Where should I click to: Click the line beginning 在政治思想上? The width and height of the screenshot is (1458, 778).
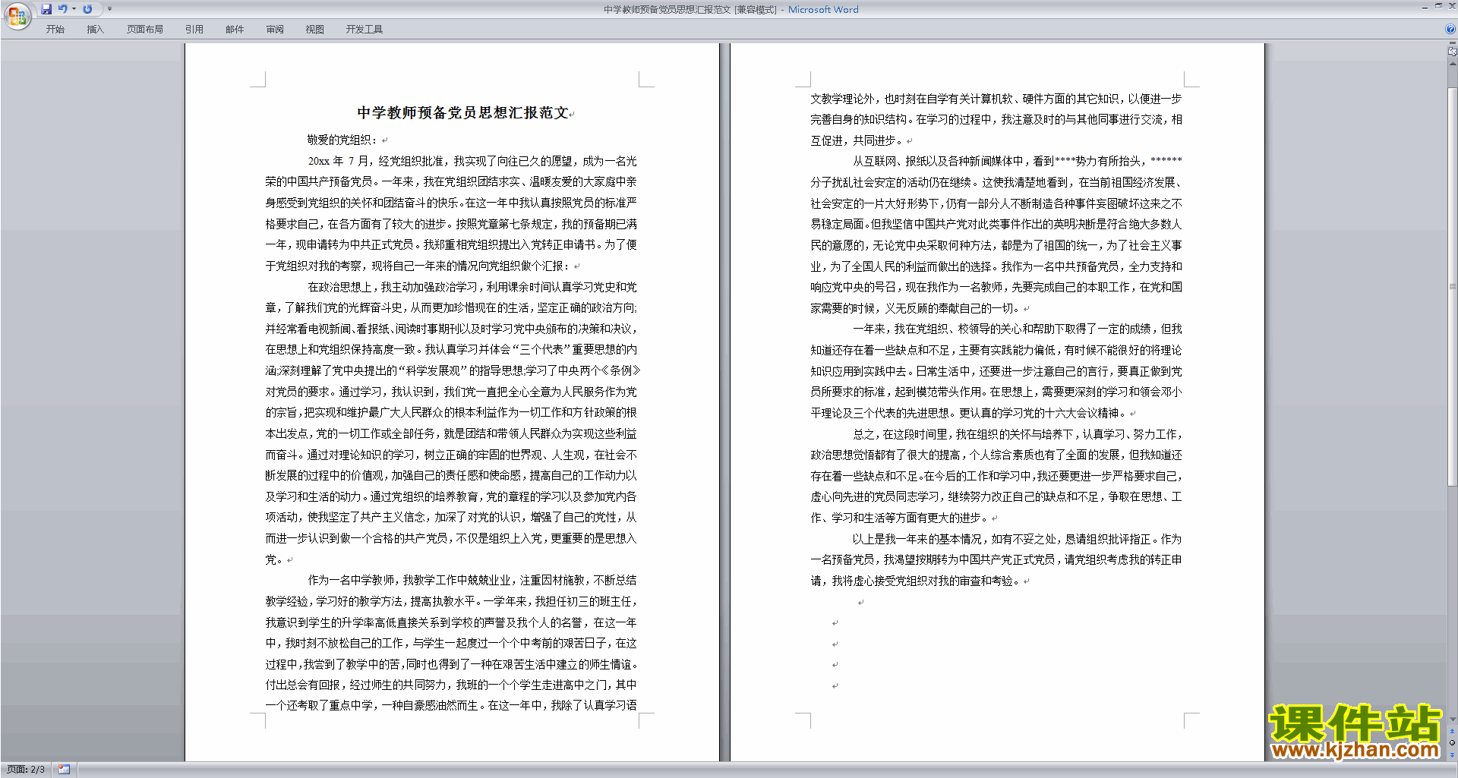click(x=472, y=287)
